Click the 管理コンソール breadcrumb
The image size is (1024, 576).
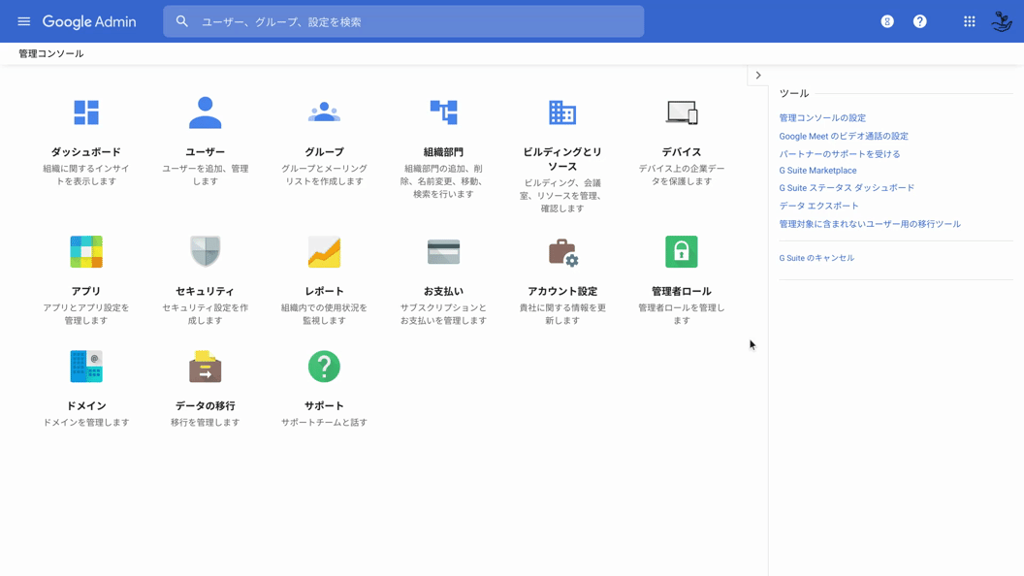51,53
